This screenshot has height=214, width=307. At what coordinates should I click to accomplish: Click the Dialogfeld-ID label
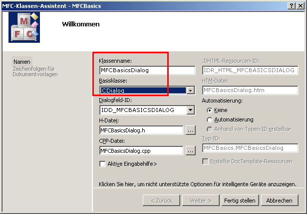coord(115,100)
